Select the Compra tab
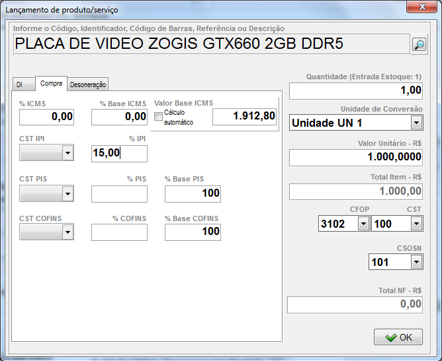 point(51,83)
